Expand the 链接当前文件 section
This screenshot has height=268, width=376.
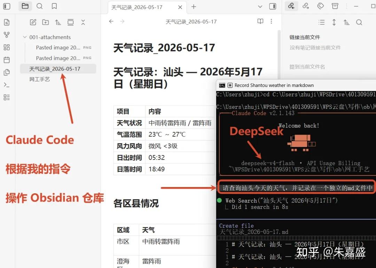click(305, 37)
